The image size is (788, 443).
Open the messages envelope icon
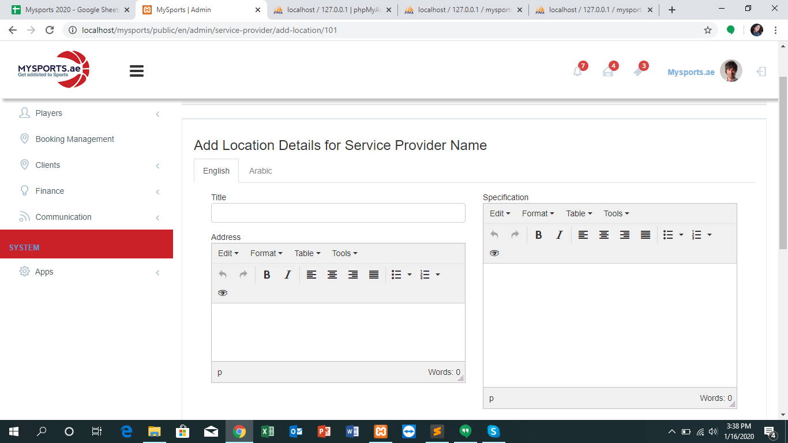(x=608, y=72)
